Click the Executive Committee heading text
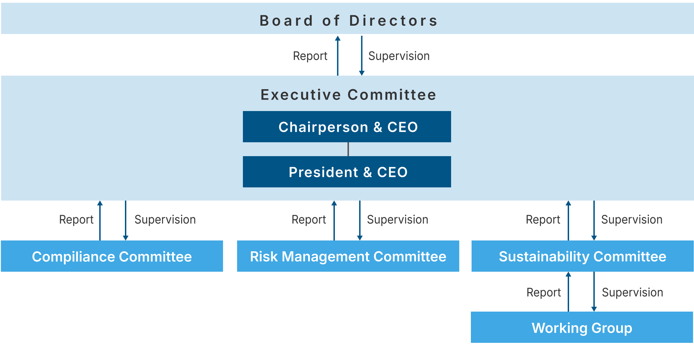694x347 pixels. 348,95
